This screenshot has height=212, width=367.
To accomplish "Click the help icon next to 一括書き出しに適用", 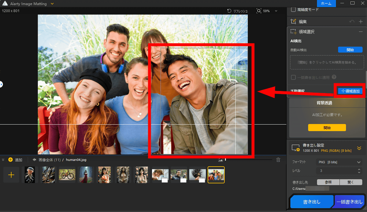I will click(x=334, y=77).
